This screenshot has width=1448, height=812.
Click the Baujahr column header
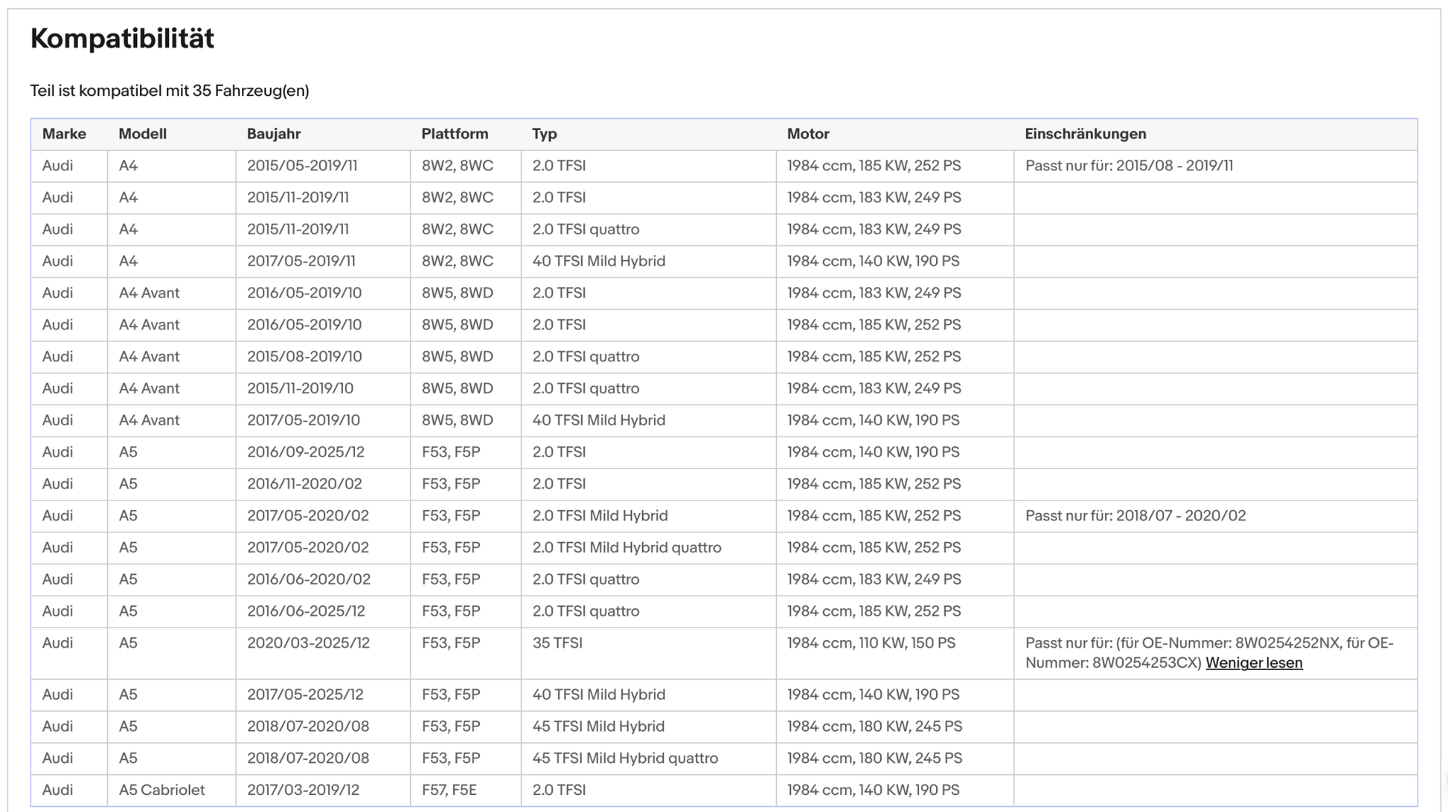[x=273, y=134]
